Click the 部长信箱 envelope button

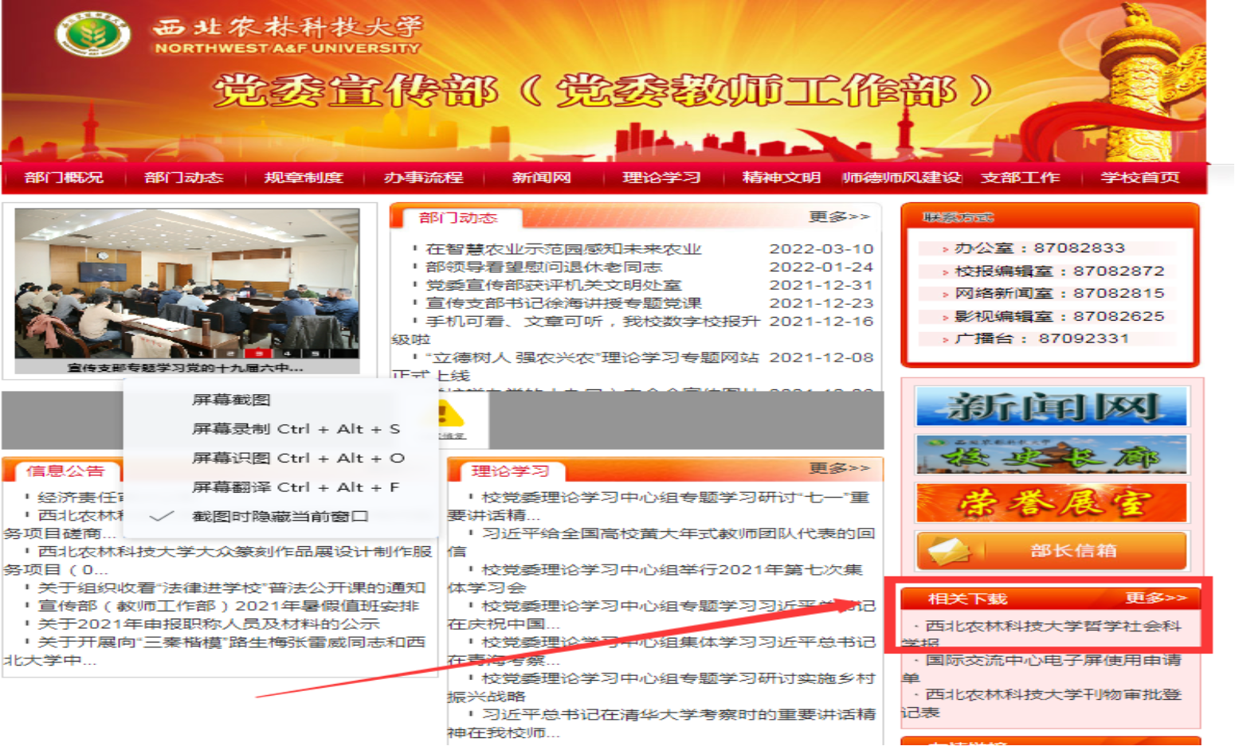(x=1051, y=550)
